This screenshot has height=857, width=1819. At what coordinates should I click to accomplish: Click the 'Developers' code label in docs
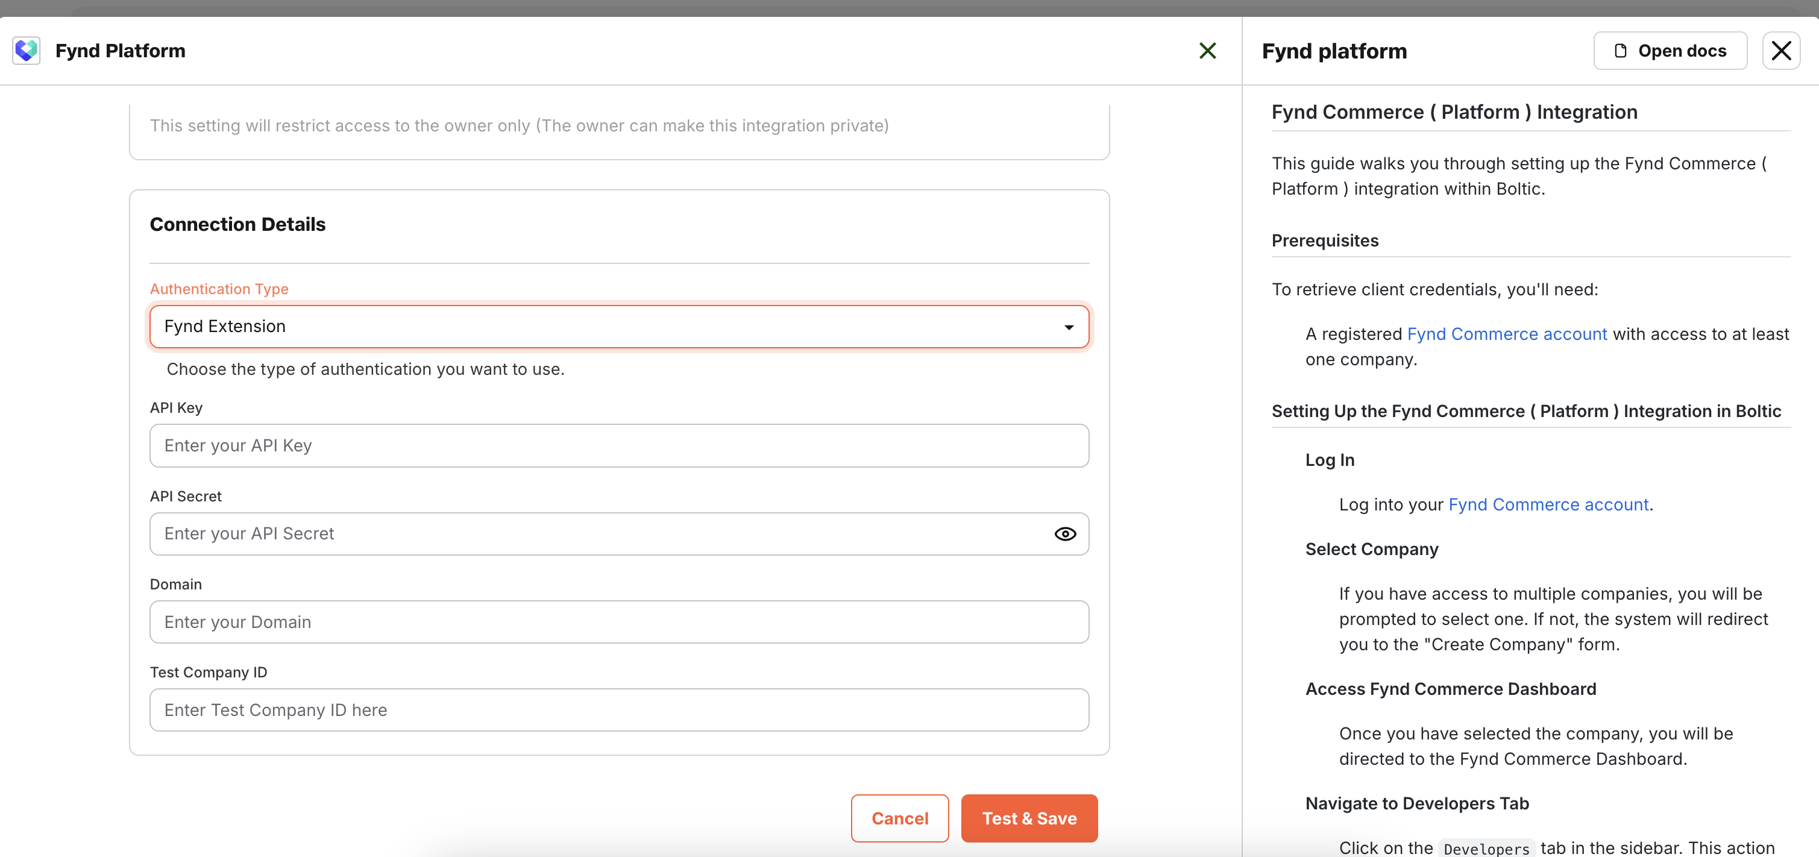1486,849
